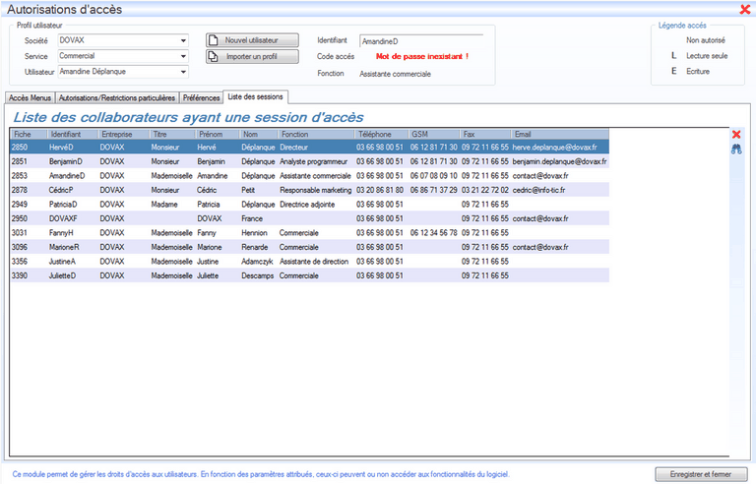Click Analyste programmeur cell
The image size is (756, 484).
tap(313, 161)
